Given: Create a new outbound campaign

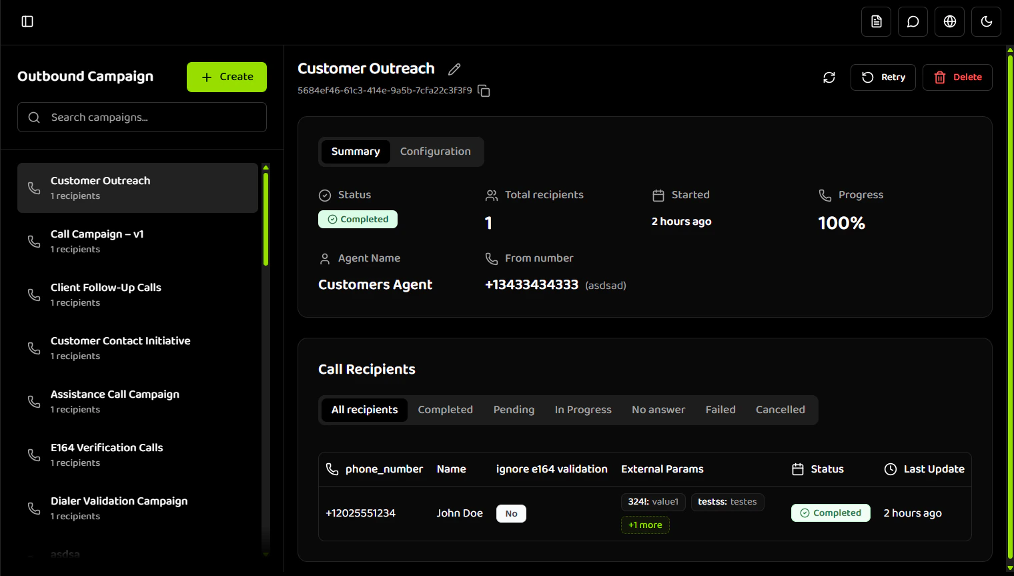Looking at the screenshot, I should click(226, 77).
